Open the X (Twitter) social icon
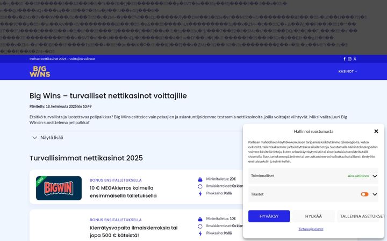Image resolution: width=387 pixels, height=241 pixels. pos(355,59)
